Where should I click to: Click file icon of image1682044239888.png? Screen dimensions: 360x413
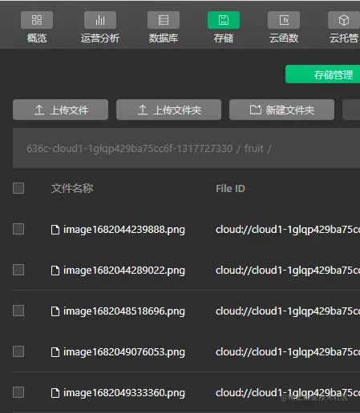(55, 230)
